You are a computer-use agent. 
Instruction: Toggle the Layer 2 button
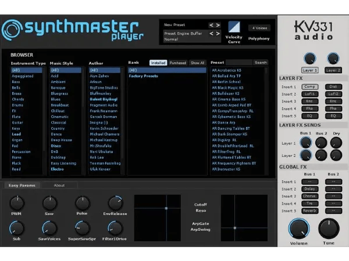pyautogui.click(x=333, y=70)
